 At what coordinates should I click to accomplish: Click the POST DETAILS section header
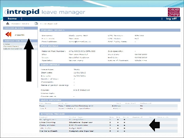pyautogui.click(x=110, y=46)
